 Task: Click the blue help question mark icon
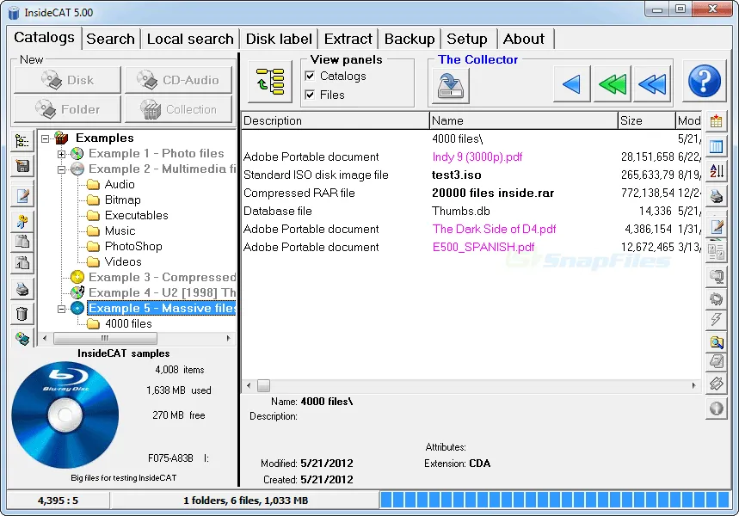(x=705, y=83)
